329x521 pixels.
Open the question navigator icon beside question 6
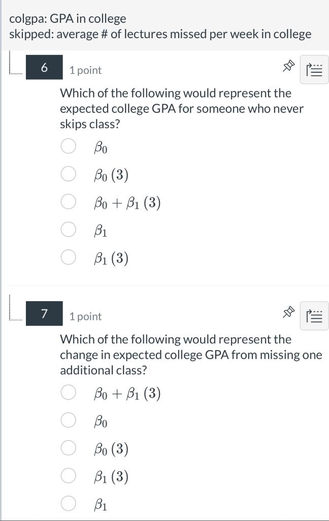(314, 70)
